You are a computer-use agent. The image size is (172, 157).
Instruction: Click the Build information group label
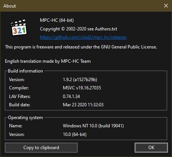pos(25,71)
